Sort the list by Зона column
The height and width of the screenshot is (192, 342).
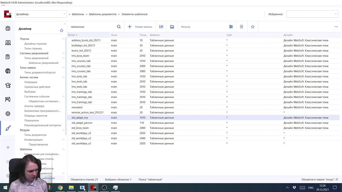[114, 35]
